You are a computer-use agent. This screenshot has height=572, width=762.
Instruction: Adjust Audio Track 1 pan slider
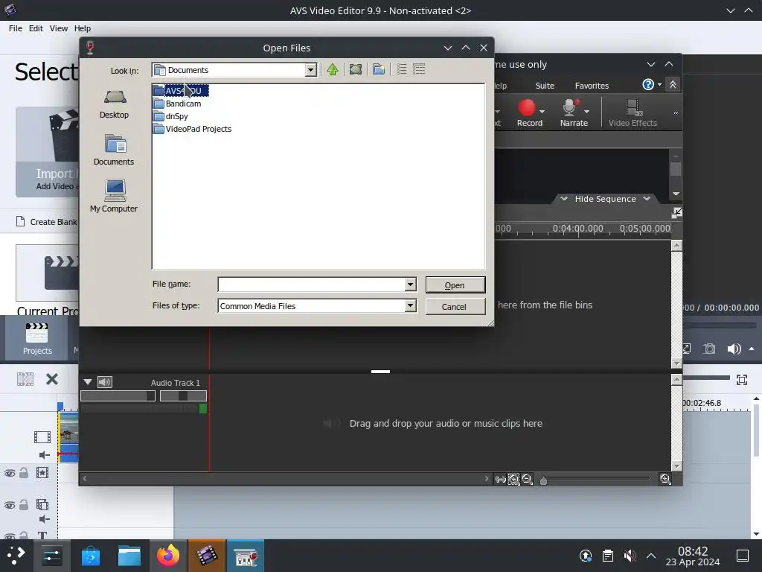pyautogui.click(x=183, y=396)
